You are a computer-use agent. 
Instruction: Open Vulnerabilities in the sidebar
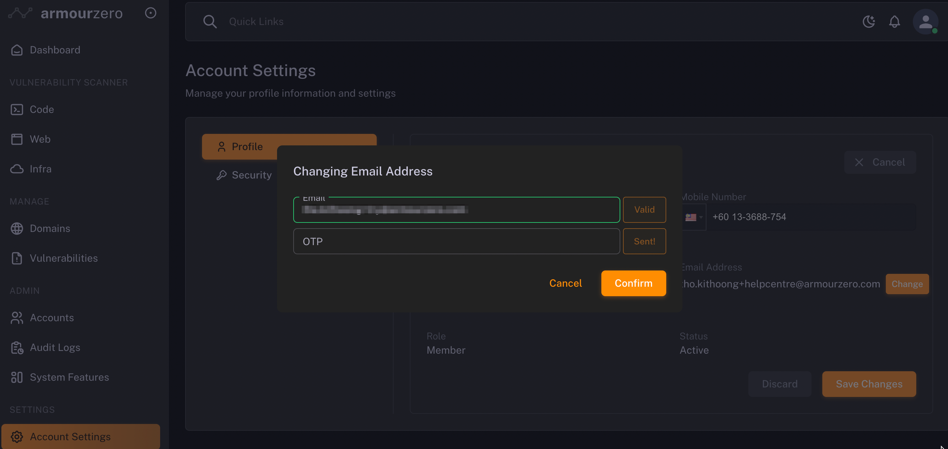(64, 258)
